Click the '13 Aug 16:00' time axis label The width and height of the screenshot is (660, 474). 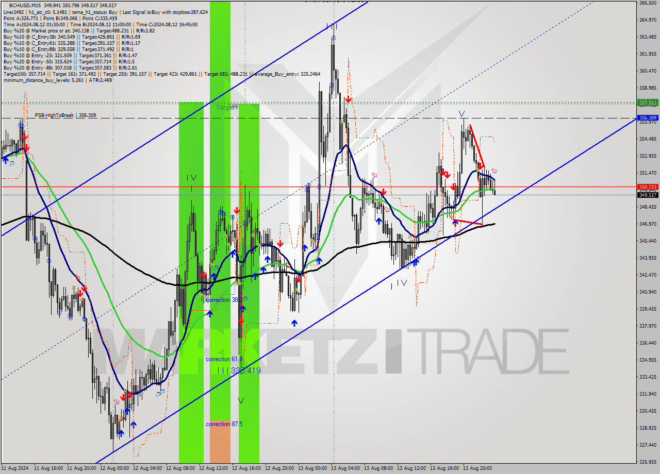(444, 468)
